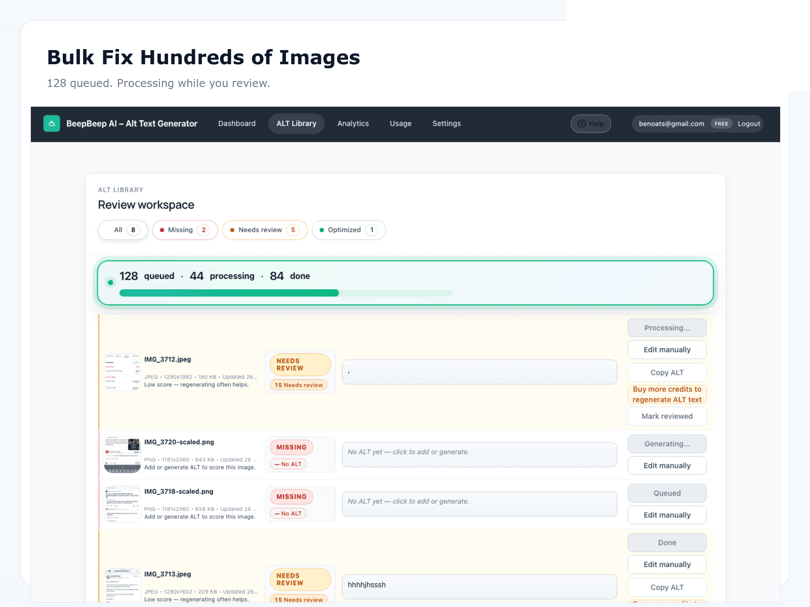This screenshot has width=810, height=607.
Task: Click the Logout link
Action: [x=749, y=124]
